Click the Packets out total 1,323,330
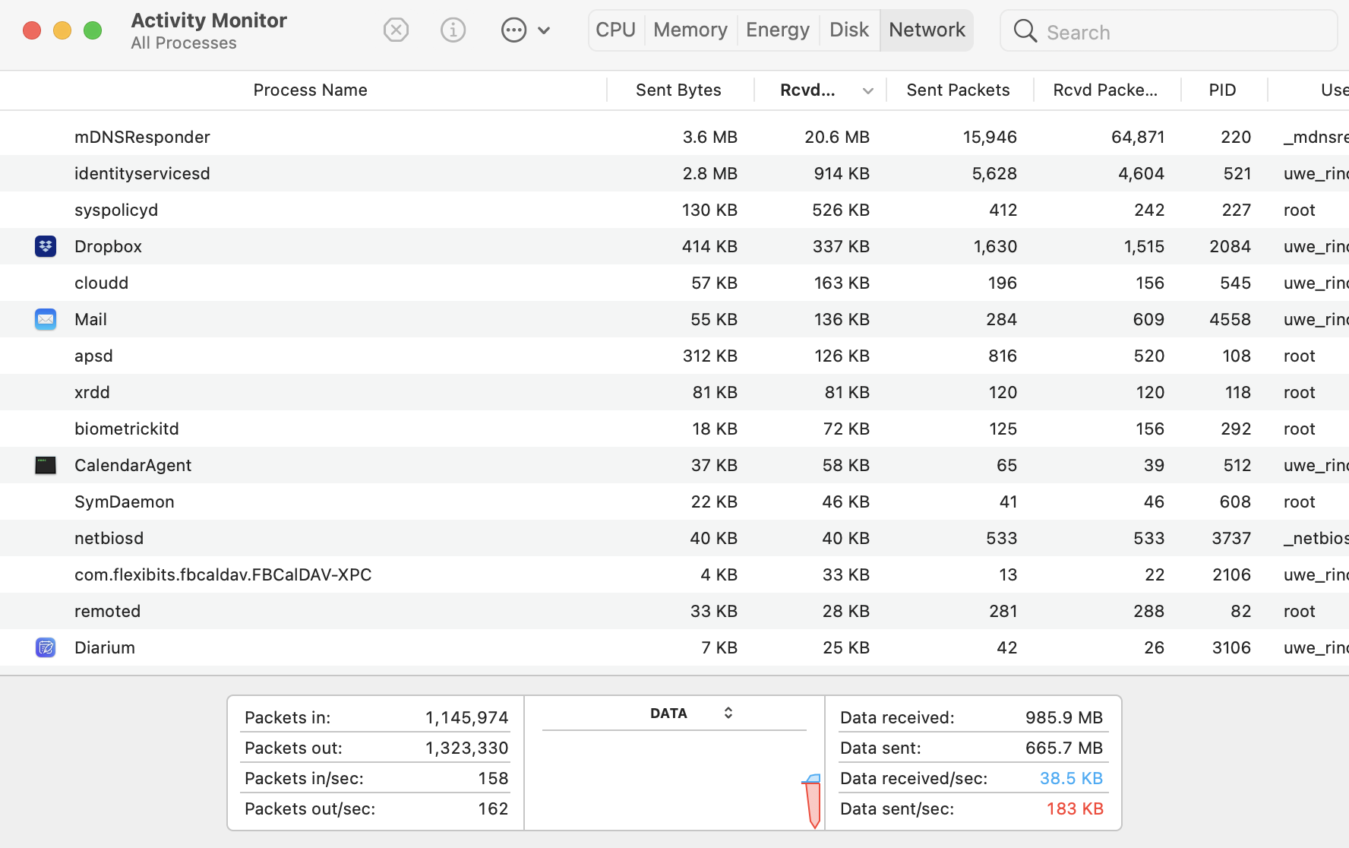The width and height of the screenshot is (1349, 848). pos(467,748)
